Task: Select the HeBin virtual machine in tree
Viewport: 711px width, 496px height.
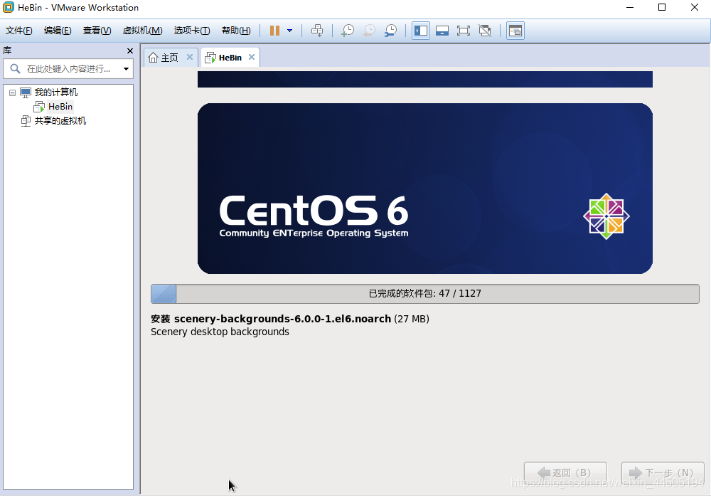Action: pyautogui.click(x=60, y=107)
